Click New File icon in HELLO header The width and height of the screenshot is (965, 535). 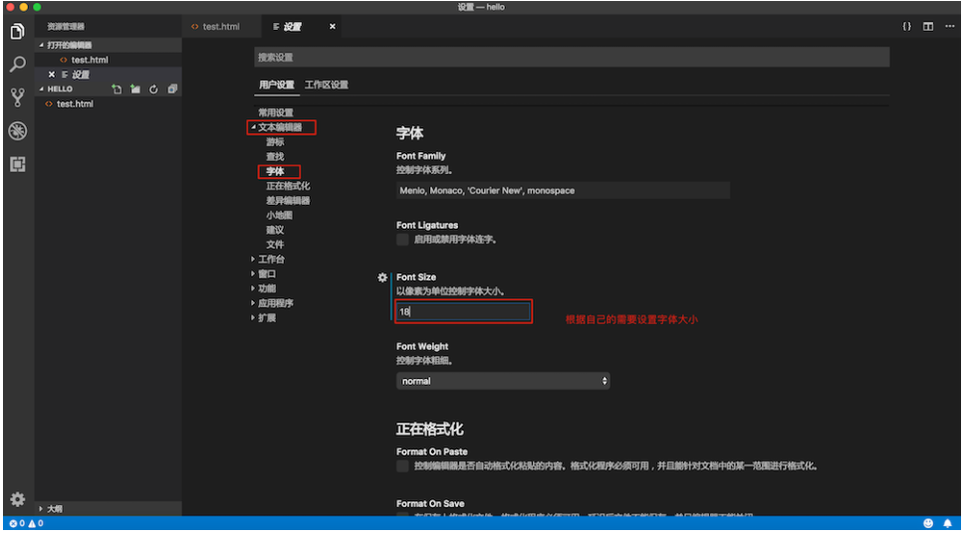117,89
